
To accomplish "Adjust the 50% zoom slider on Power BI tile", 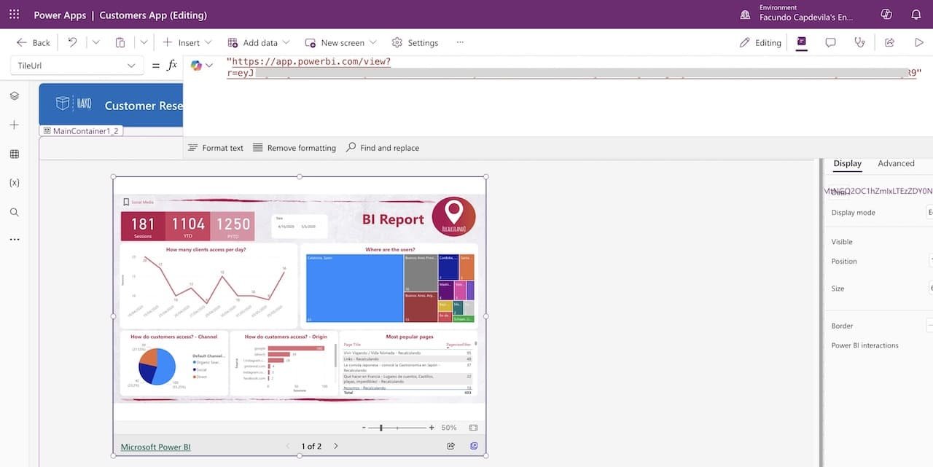I will point(382,427).
